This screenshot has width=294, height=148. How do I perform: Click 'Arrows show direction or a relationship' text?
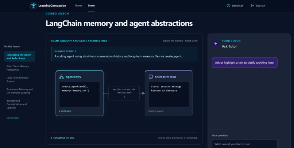[178, 138]
